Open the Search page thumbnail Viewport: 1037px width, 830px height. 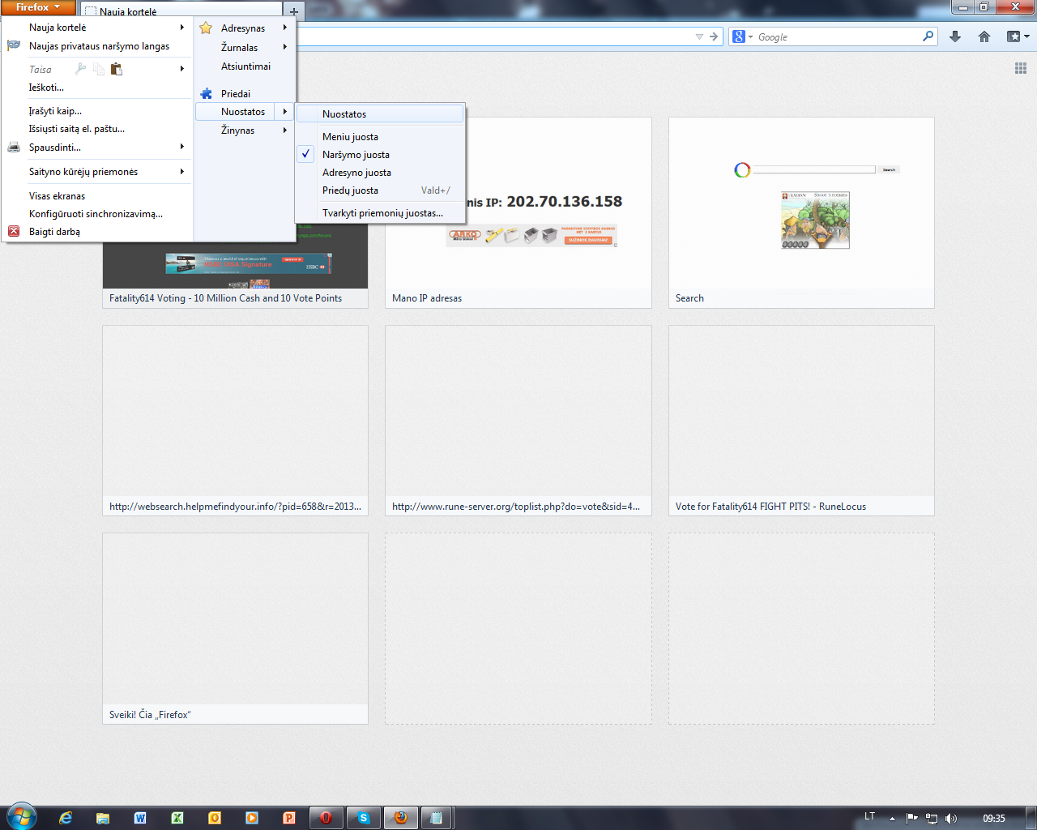tap(801, 212)
